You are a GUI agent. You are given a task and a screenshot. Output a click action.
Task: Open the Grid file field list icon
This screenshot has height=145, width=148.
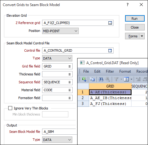(x=70, y=66)
